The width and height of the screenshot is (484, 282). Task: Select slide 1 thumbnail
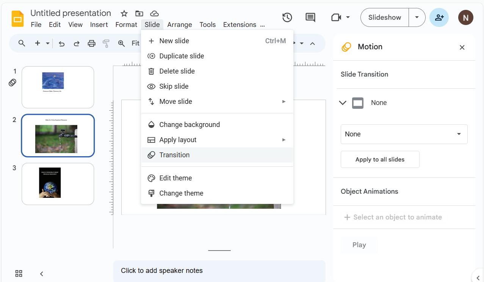58,87
